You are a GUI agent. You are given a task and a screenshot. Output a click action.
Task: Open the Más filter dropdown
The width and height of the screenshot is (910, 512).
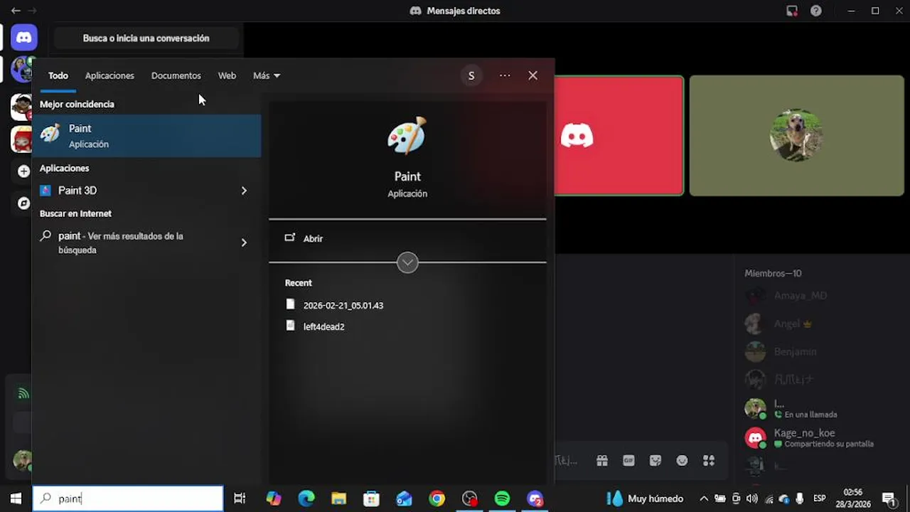click(x=267, y=75)
